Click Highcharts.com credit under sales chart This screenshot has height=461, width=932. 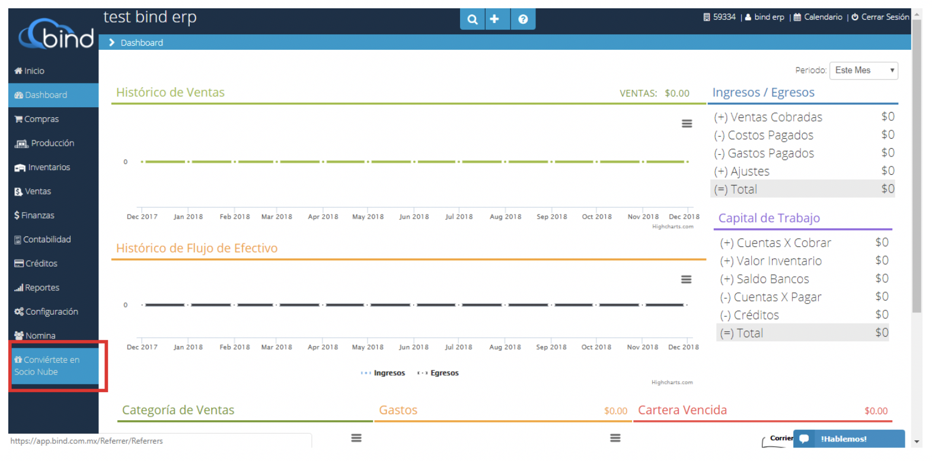(672, 226)
